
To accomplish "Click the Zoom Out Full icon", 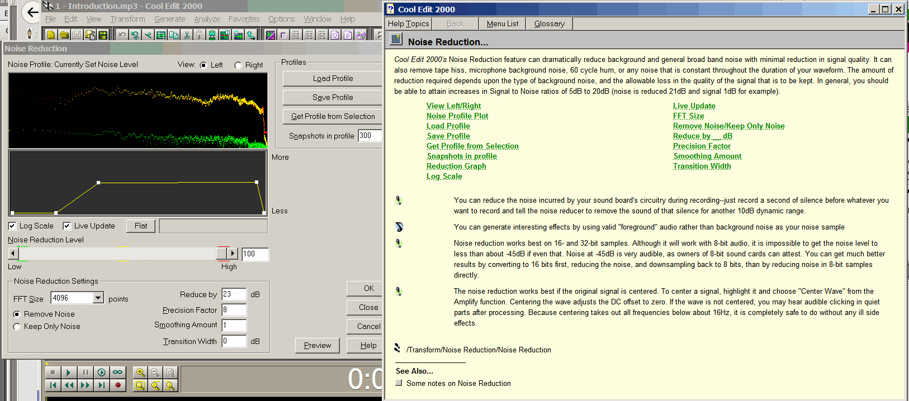I will tap(171, 372).
